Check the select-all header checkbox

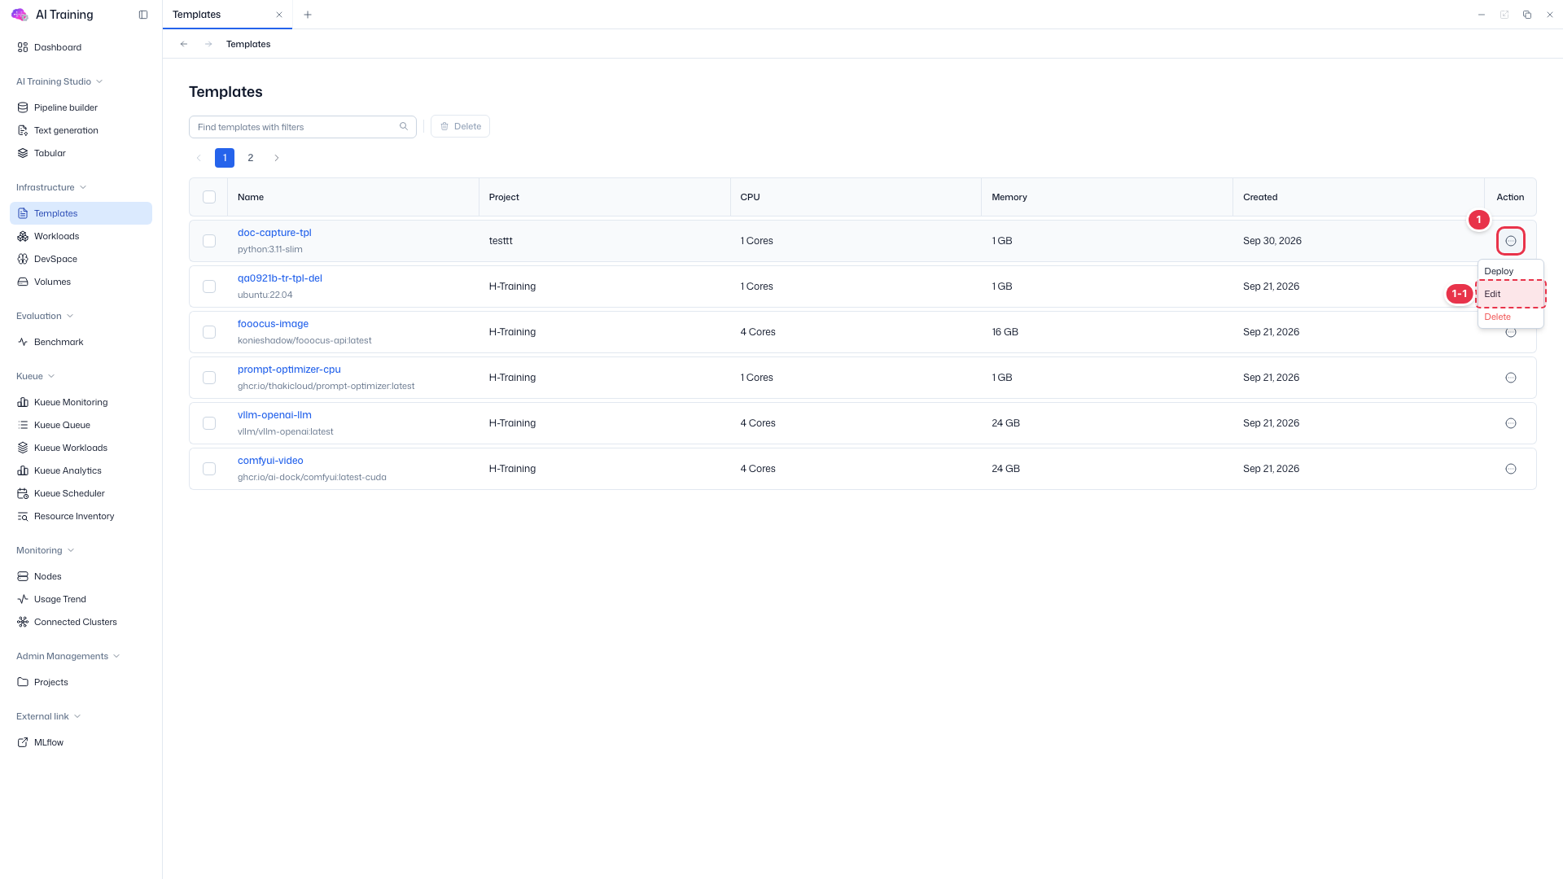pos(209,197)
